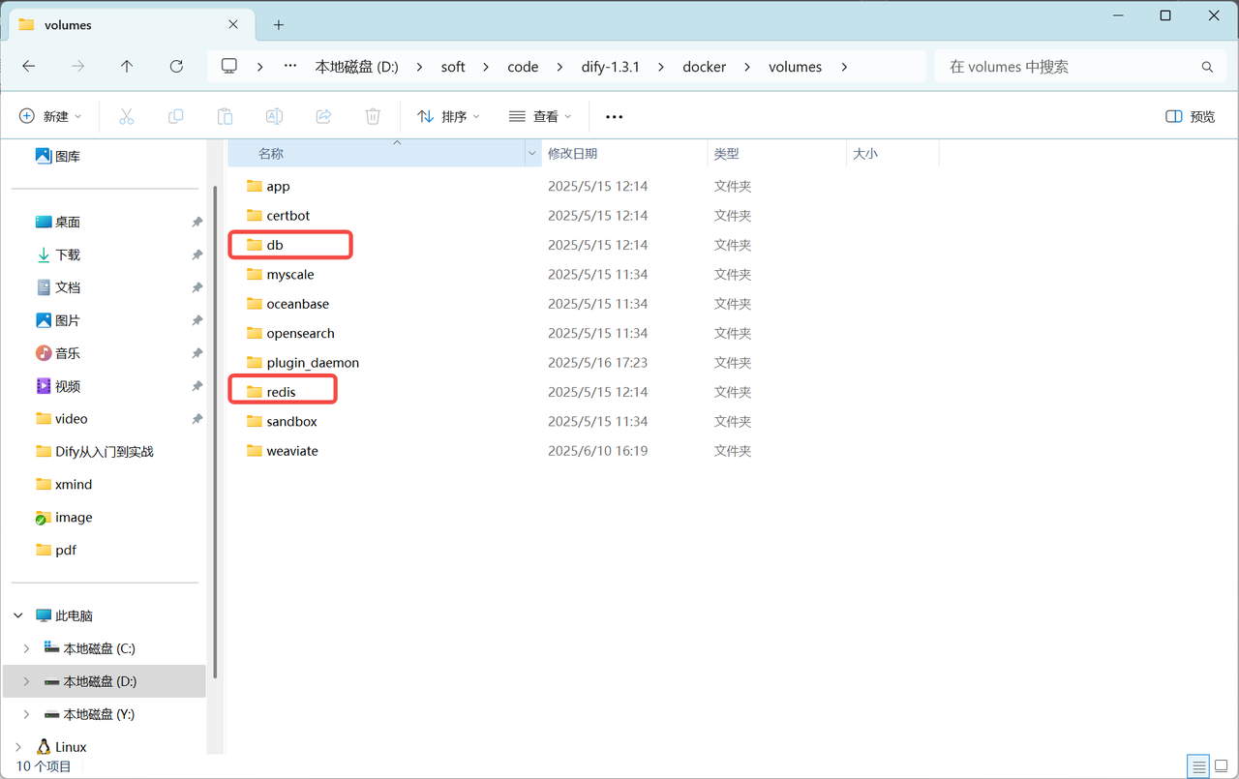1239x779 pixels.
Task: Switch to large icons view in status bar
Action: (x=1221, y=766)
